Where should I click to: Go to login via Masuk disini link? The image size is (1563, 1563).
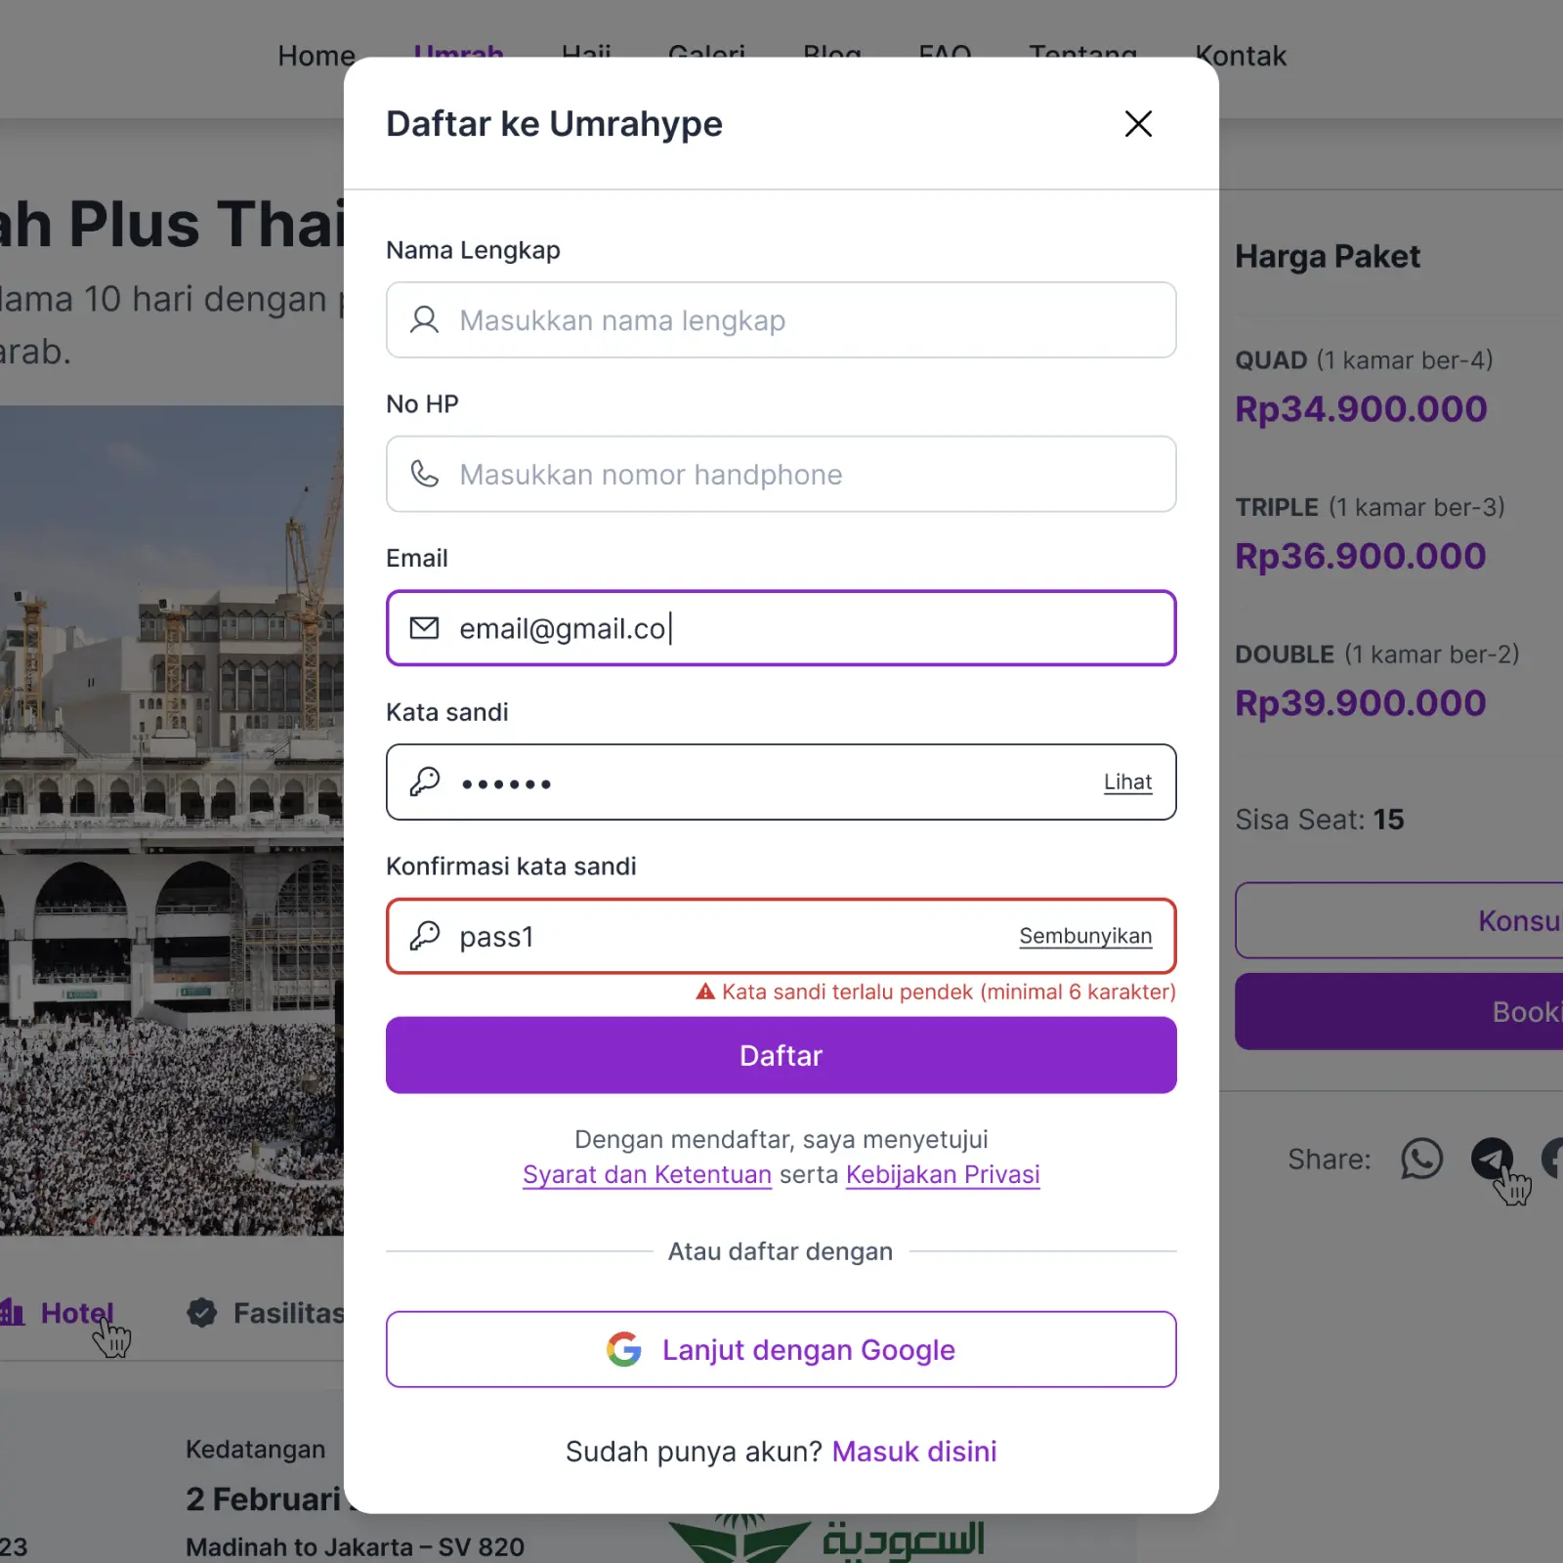click(914, 1451)
